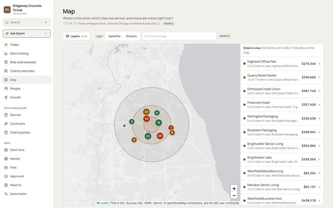Screen dimensions: 333x208
Task: Click the Bids and renewals clipboard icon
Action: [6, 62]
